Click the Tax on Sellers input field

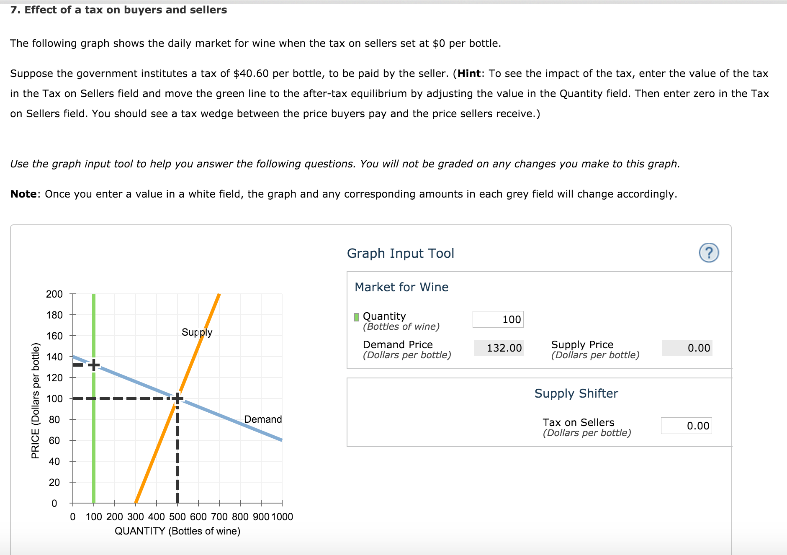click(x=686, y=426)
